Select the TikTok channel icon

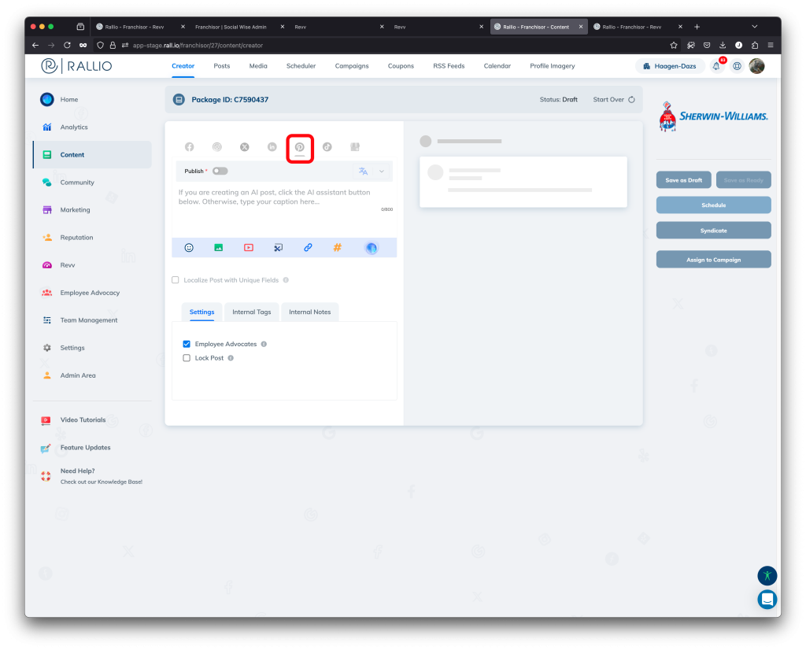click(x=327, y=146)
